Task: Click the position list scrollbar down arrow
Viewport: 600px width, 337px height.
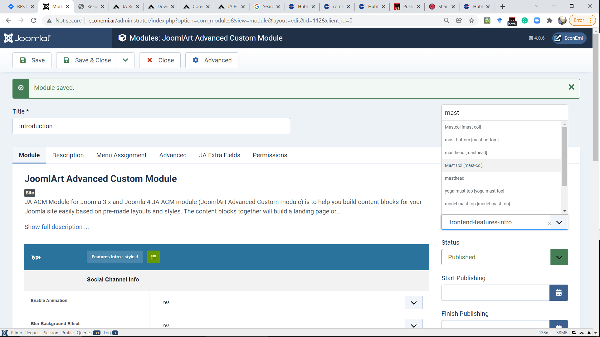Action: click(564, 211)
